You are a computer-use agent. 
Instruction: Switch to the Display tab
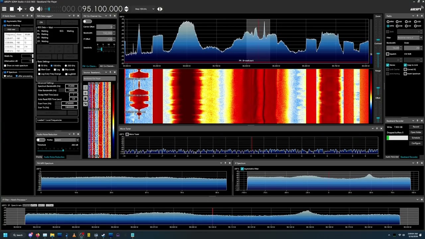pos(39,157)
